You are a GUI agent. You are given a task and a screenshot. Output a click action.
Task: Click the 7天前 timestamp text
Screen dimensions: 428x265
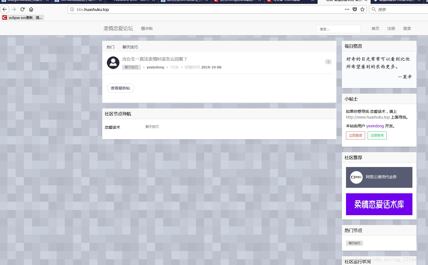(174, 67)
